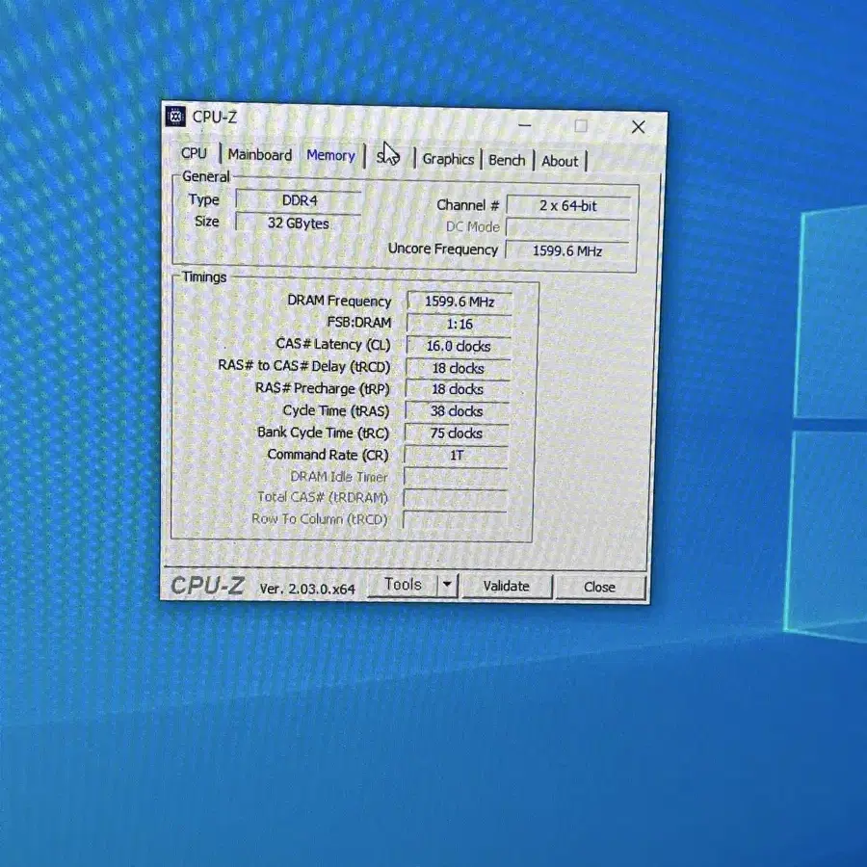Click the "RAS# Precharge (tRP)" label
This screenshot has width=867, height=867.
click(323, 389)
